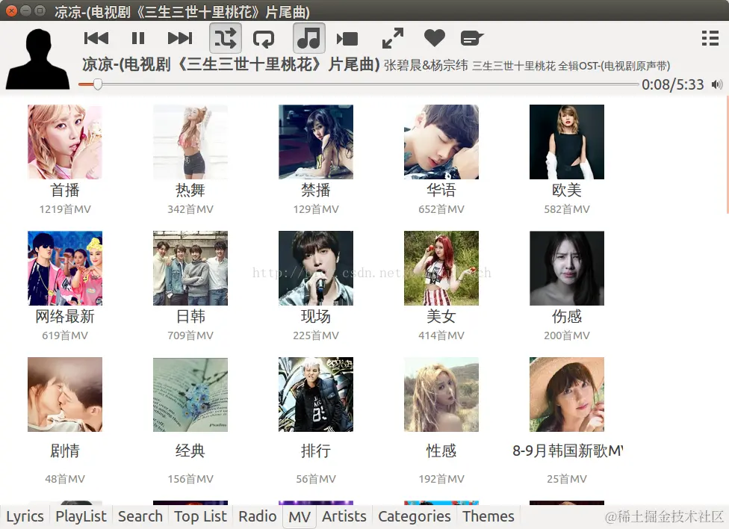
Task: Open the 网络最新 MV category thumbnail
Action: [65, 268]
